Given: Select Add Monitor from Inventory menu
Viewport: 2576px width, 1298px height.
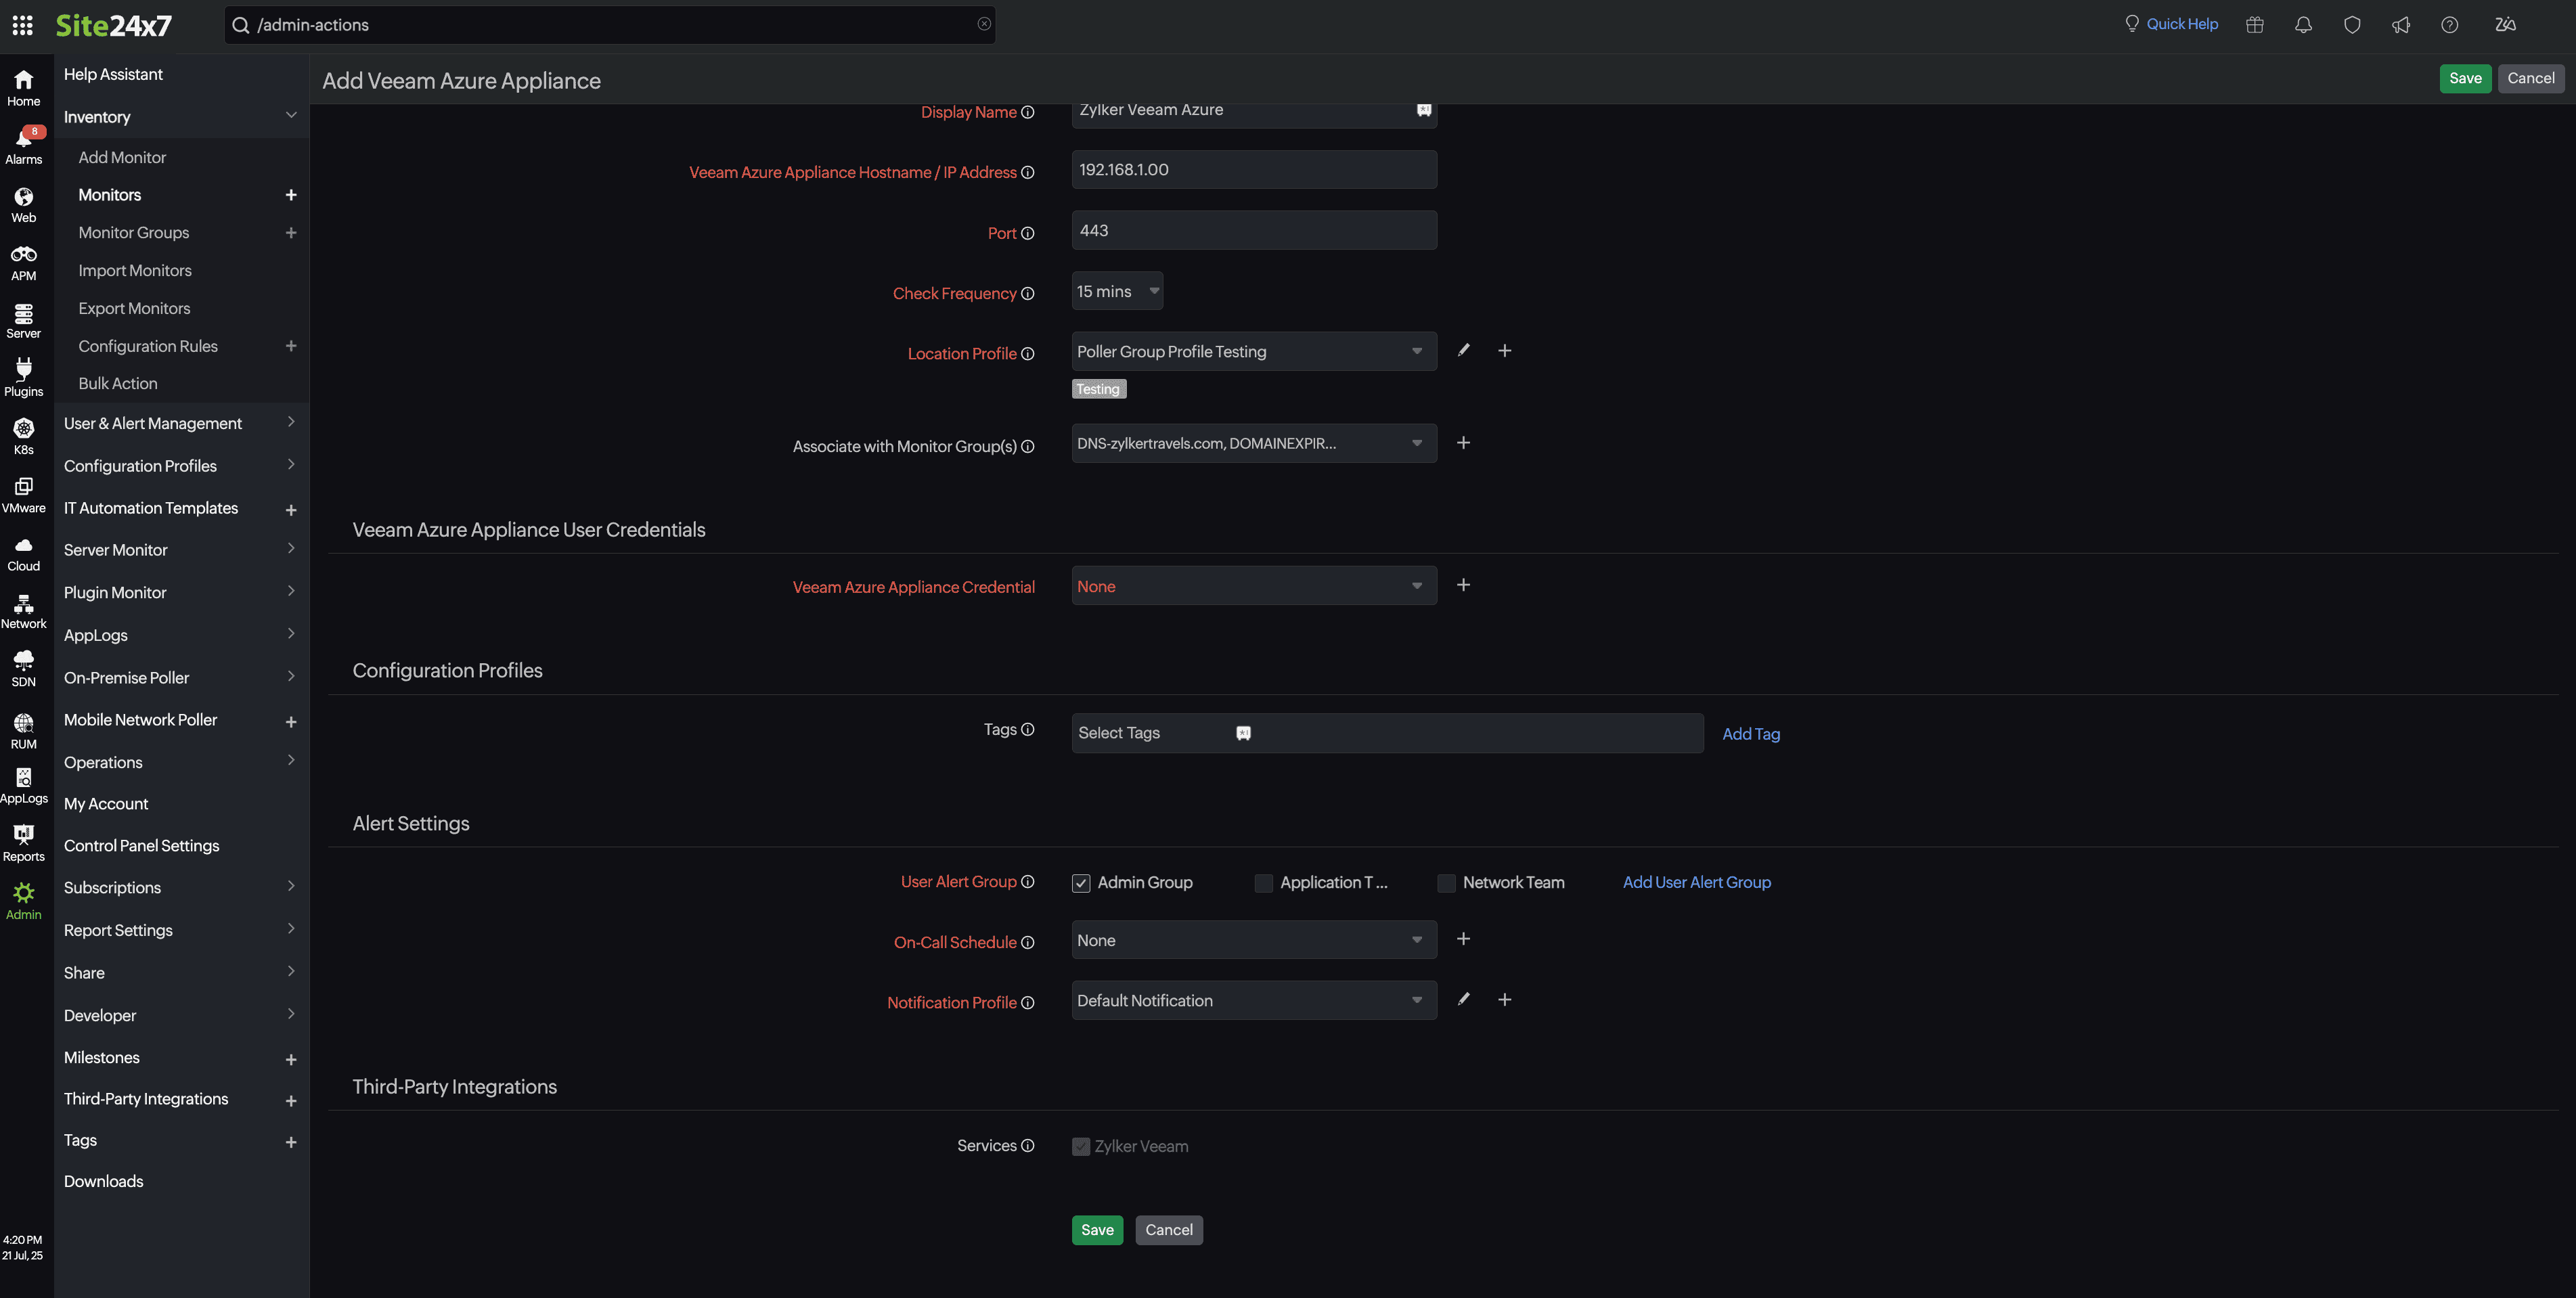Looking at the screenshot, I should pyautogui.click(x=122, y=156).
